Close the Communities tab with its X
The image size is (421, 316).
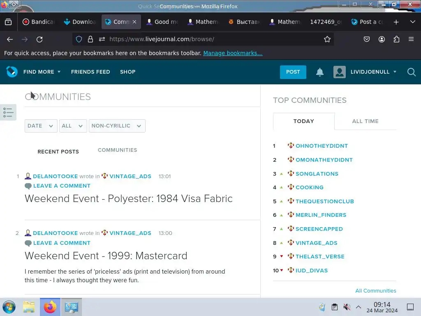[x=134, y=22]
